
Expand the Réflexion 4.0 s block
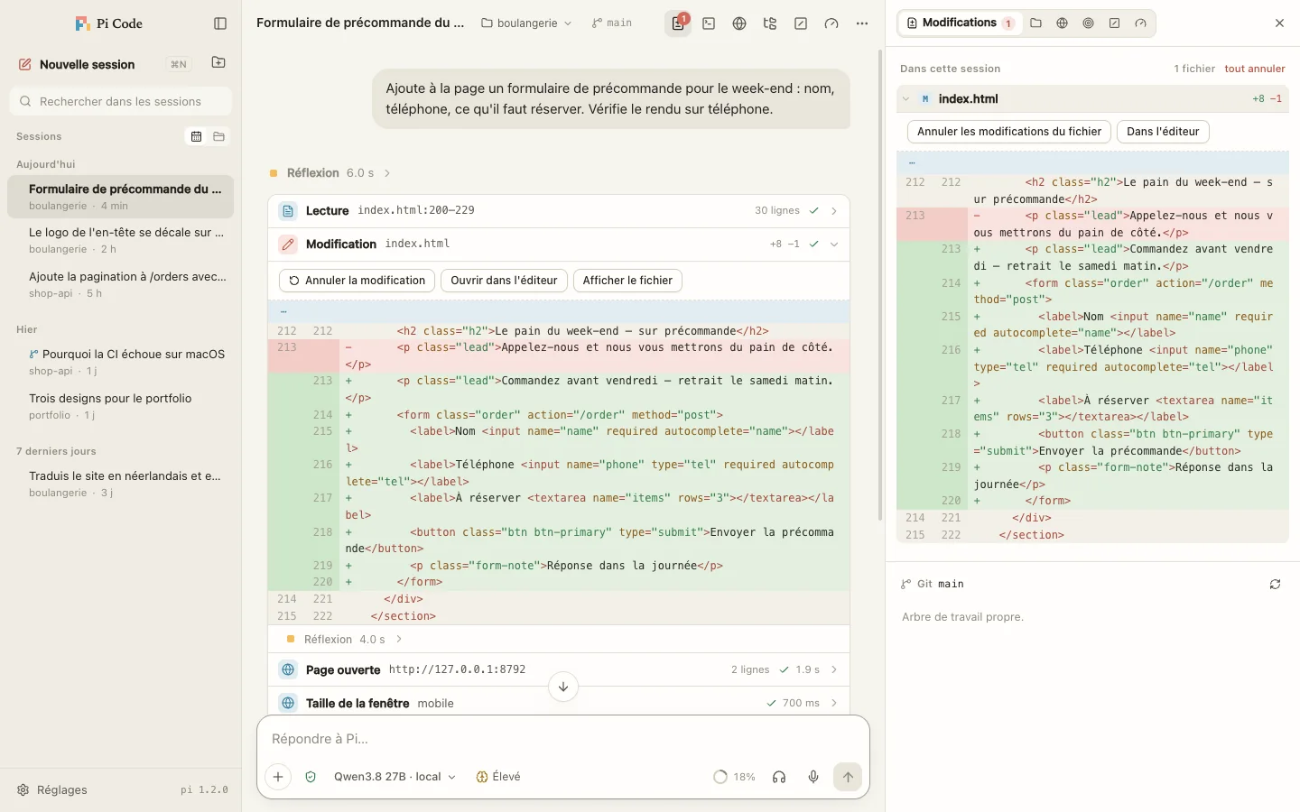(x=344, y=640)
